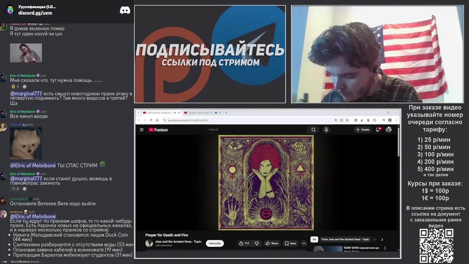The image size is (469, 264).
Task: Like the video with 717 likes
Action: point(244,243)
